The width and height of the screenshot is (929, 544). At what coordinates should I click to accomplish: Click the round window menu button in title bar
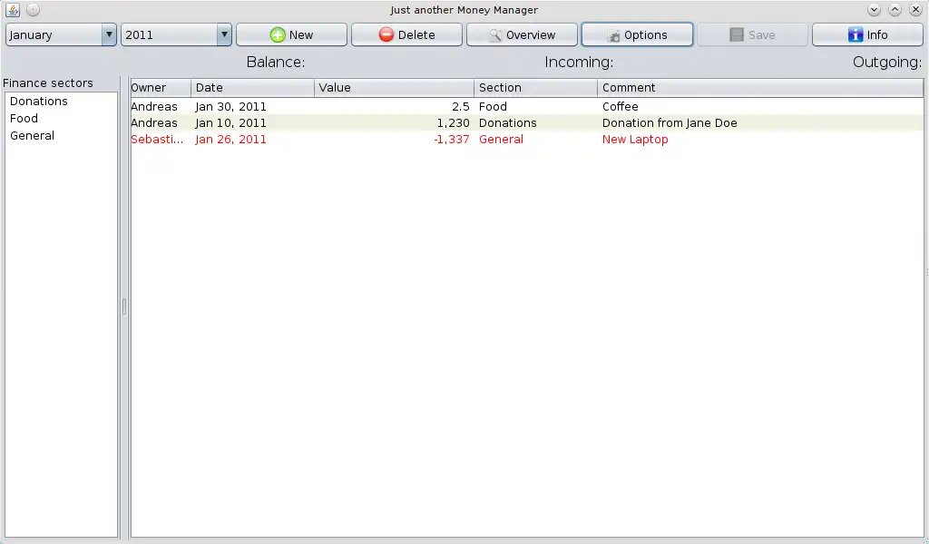tap(34, 10)
